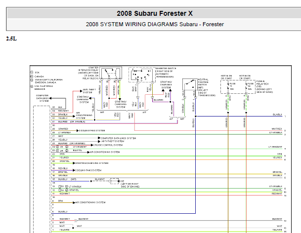Click "BRN/YEL" at right-edge wire end 7
The image size is (301, 233).
click(277, 172)
